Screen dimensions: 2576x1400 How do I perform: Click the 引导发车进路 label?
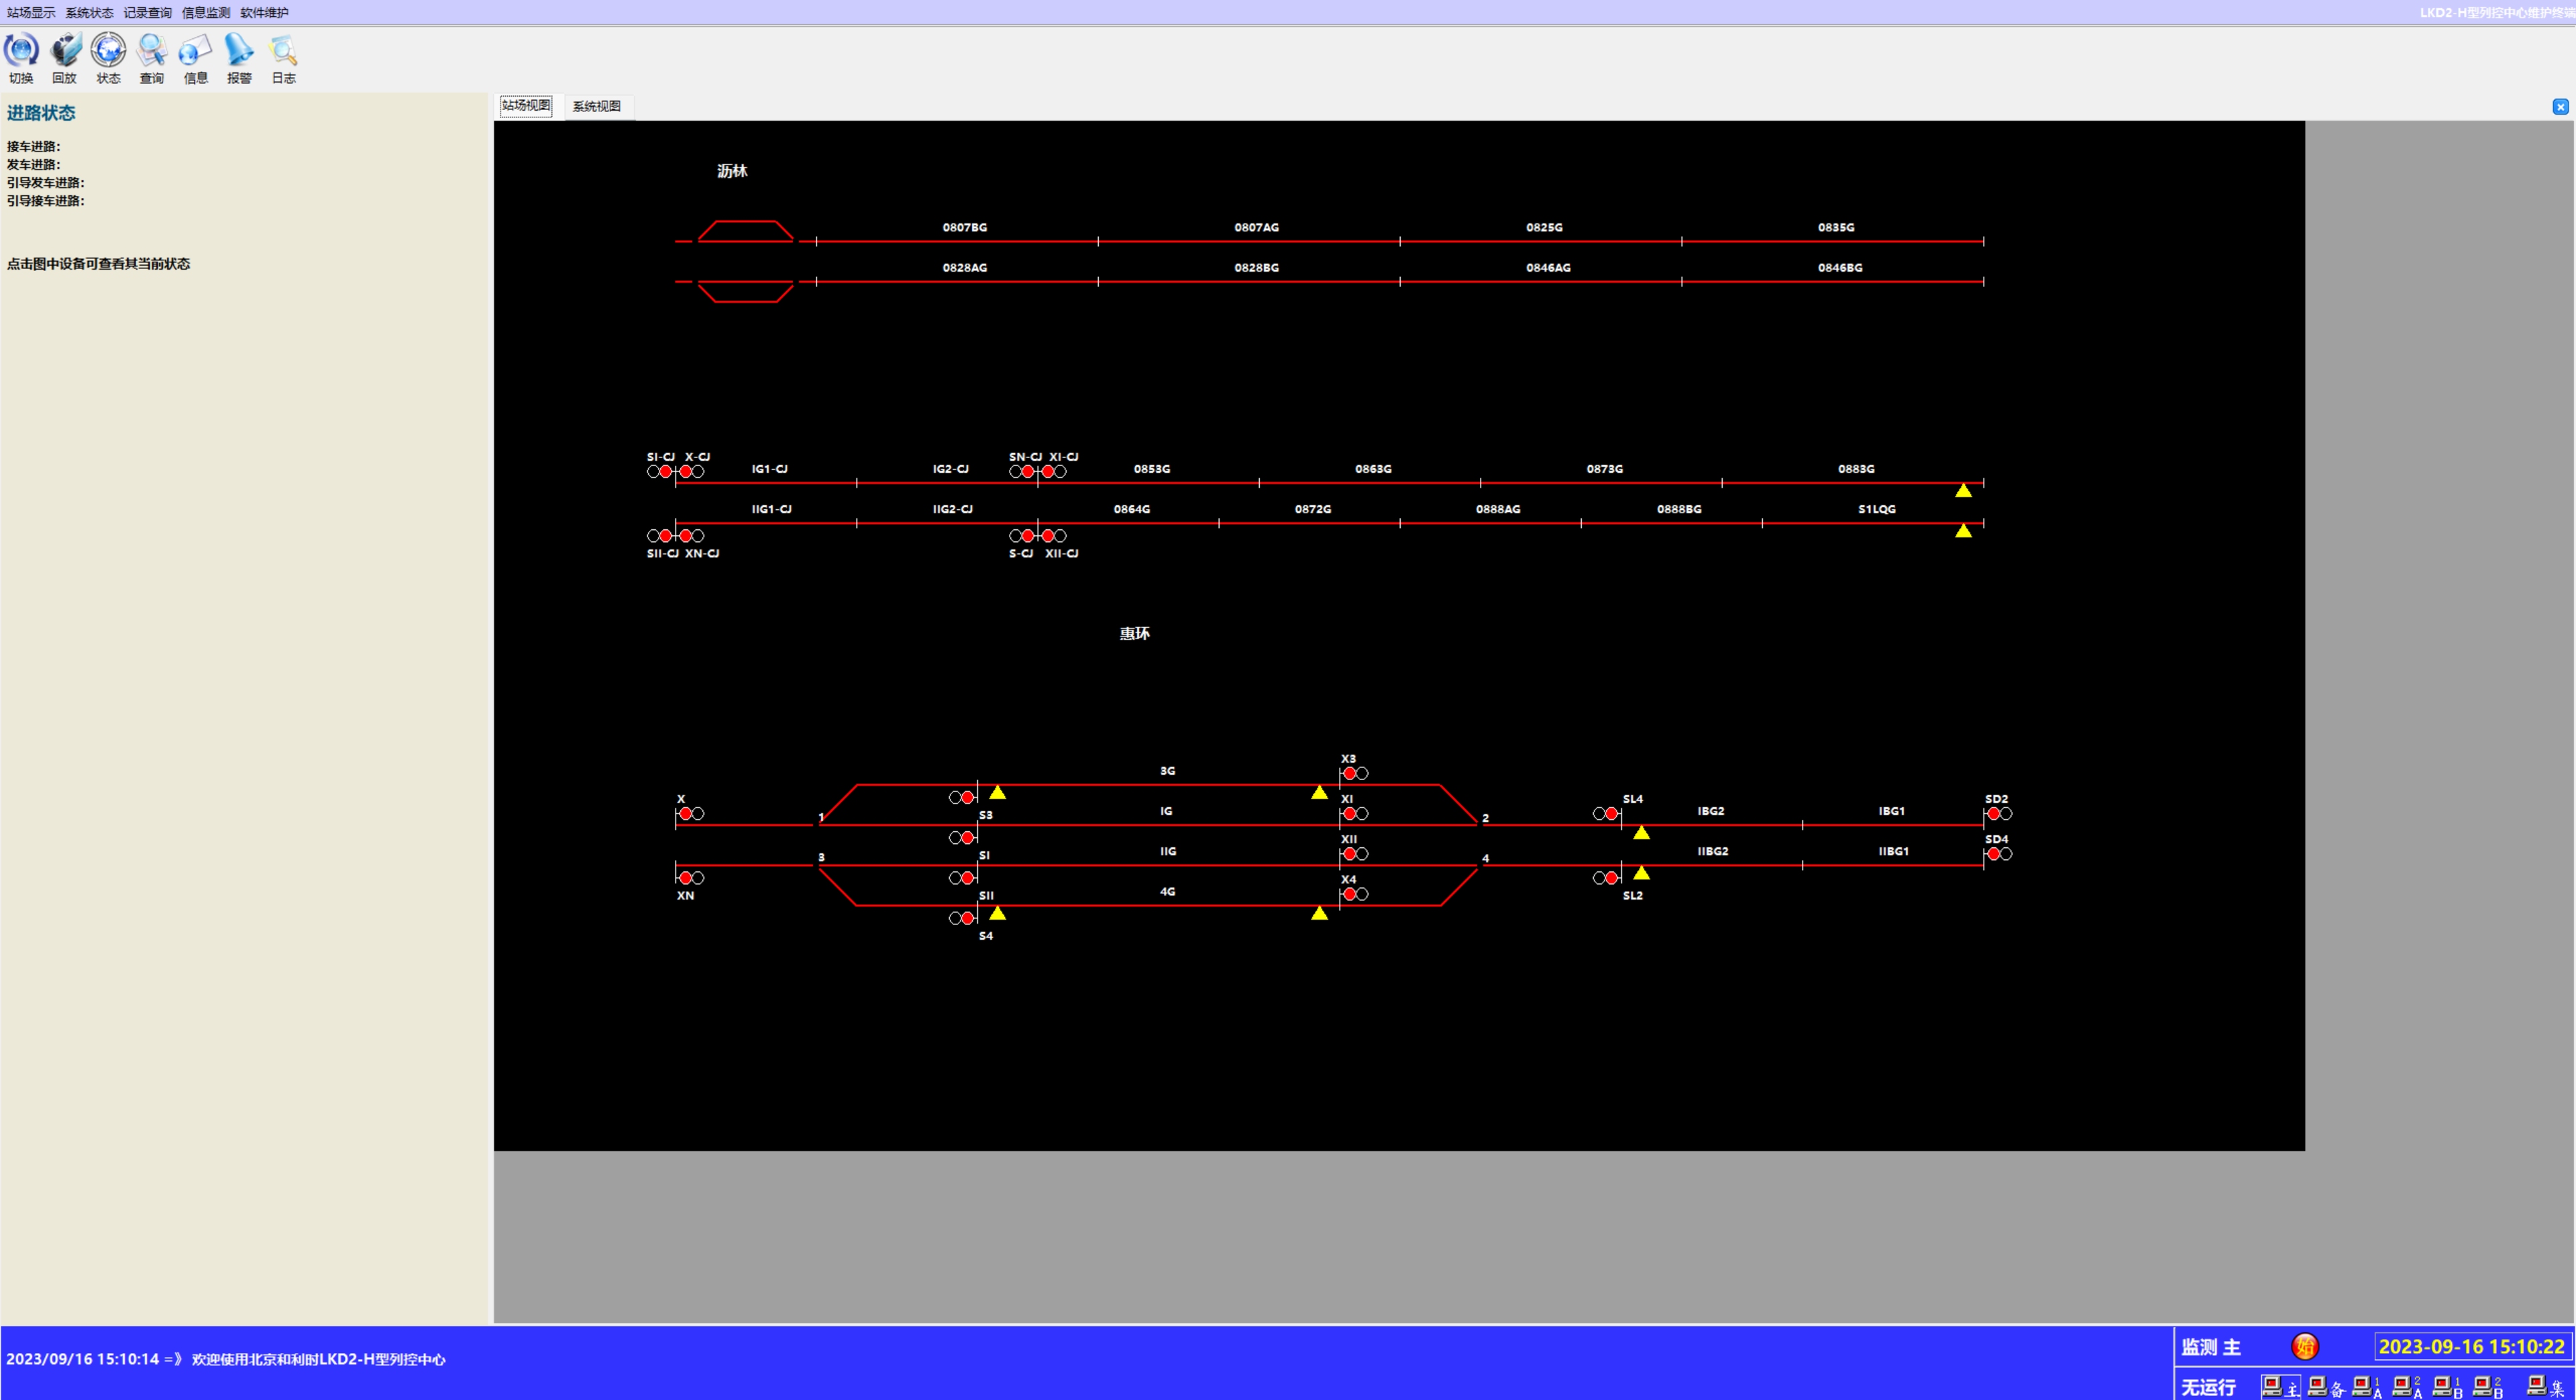pyautogui.click(x=45, y=183)
